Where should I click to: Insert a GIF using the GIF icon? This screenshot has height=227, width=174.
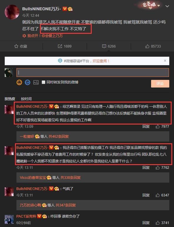[x=28, y=83]
